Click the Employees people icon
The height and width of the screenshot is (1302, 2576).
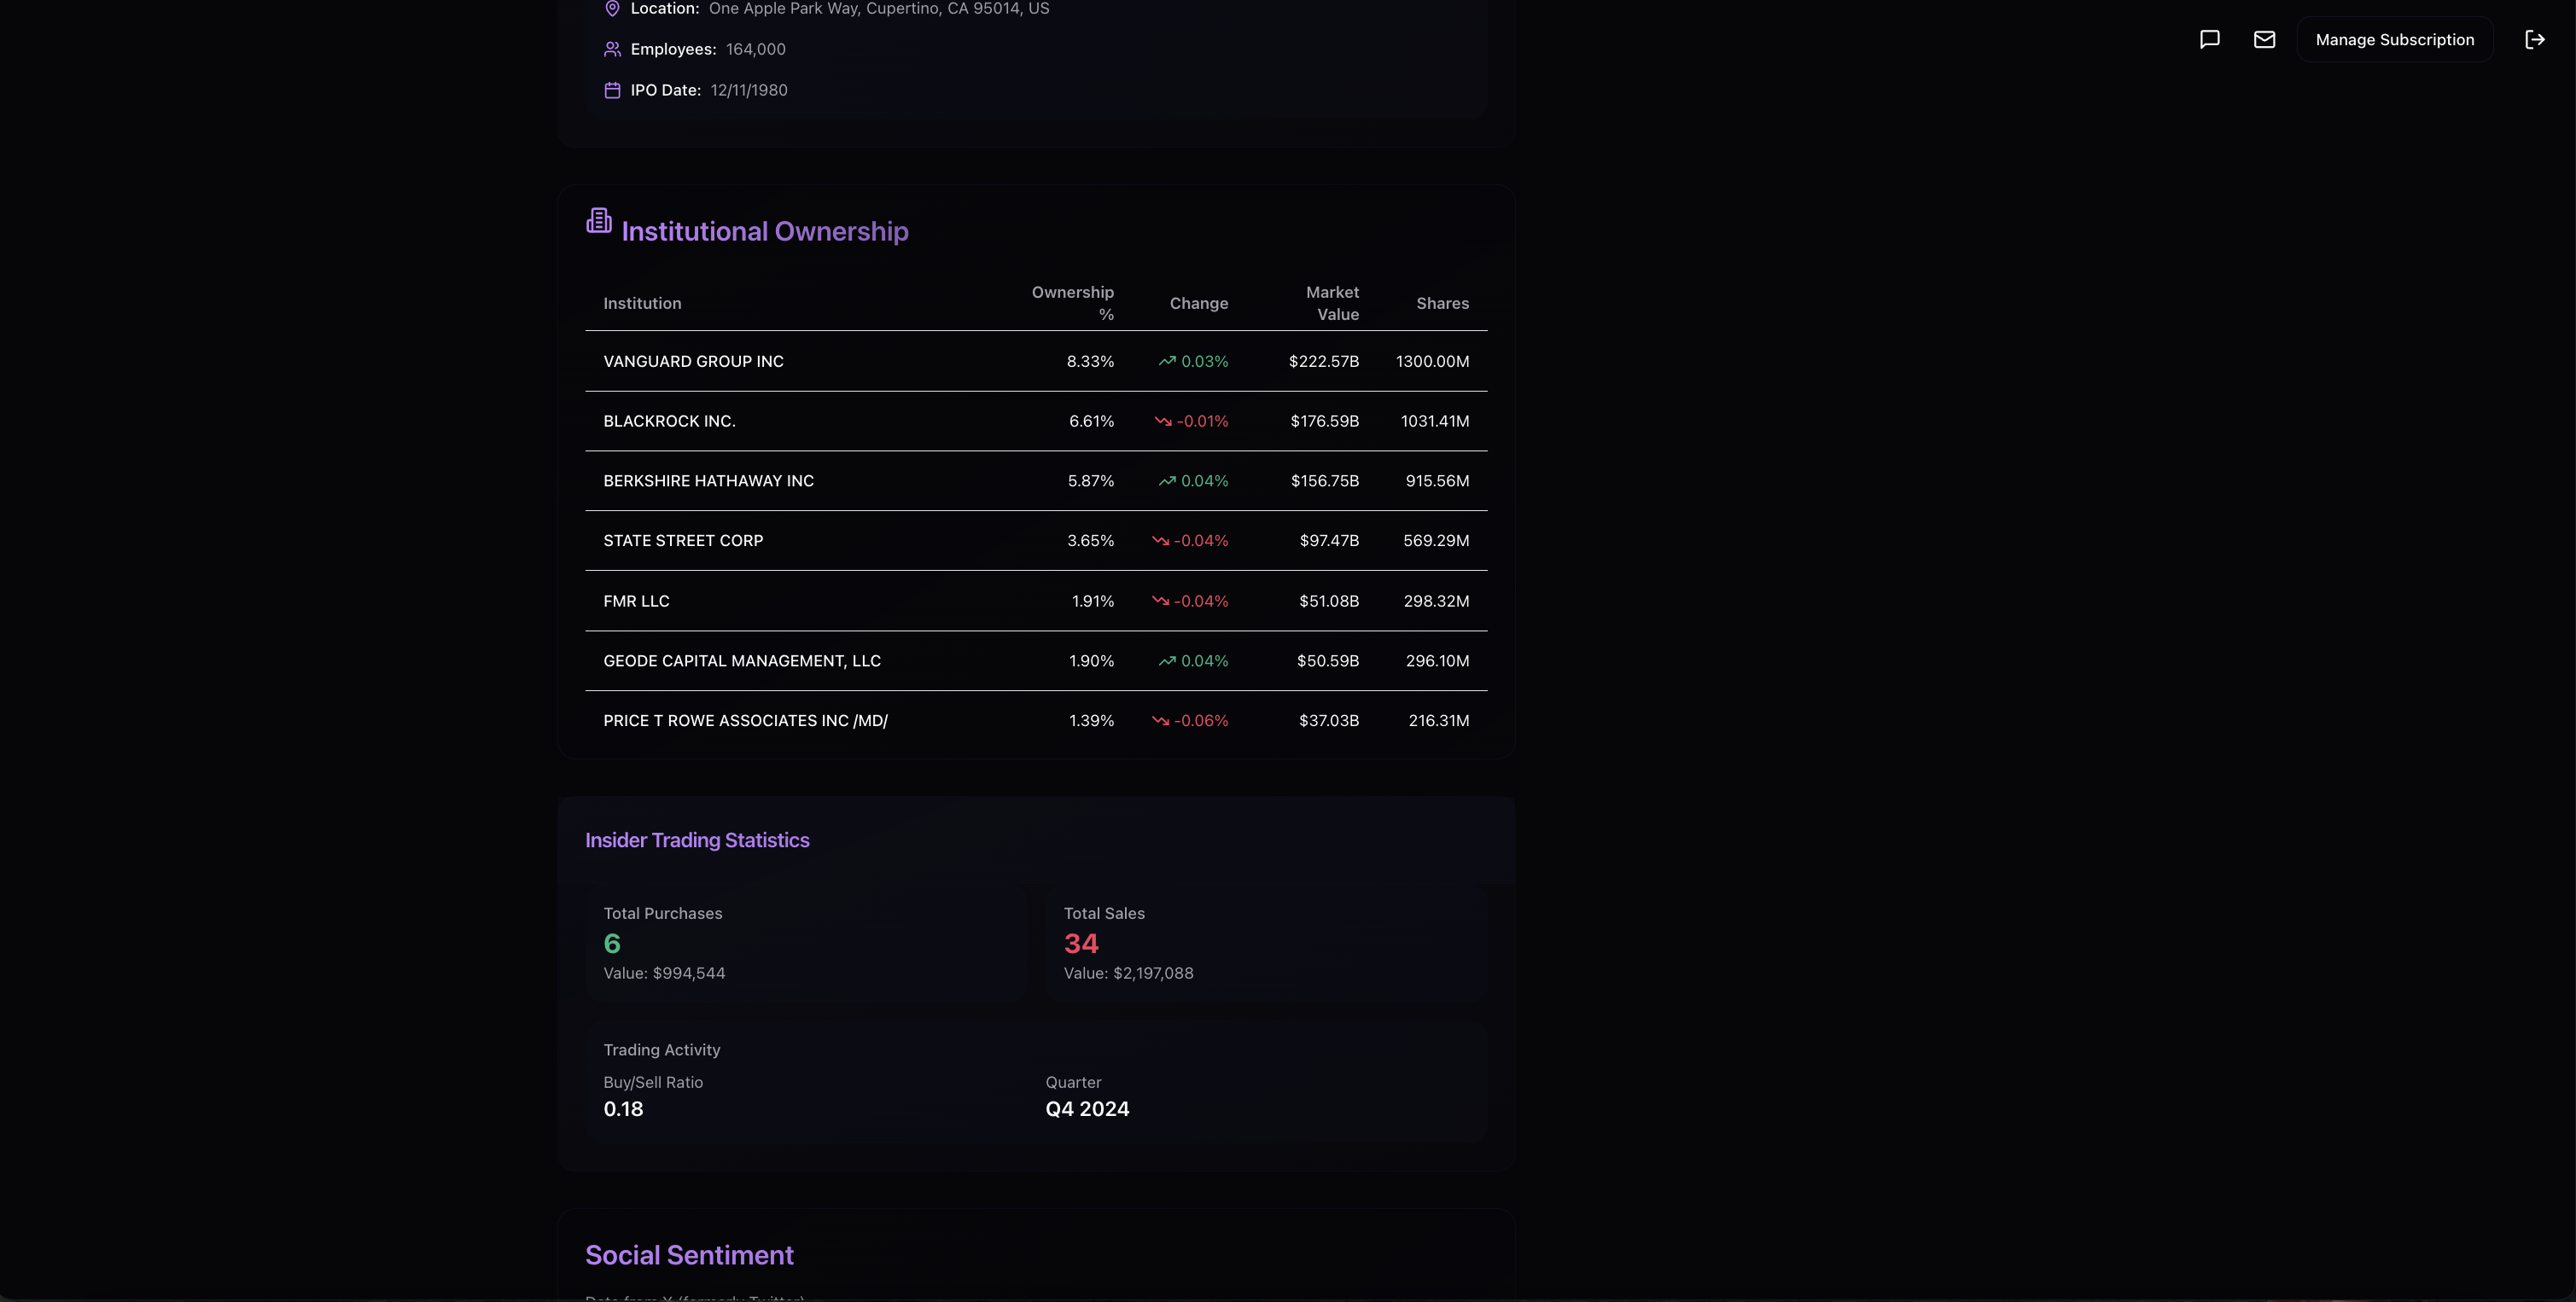pos(612,49)
